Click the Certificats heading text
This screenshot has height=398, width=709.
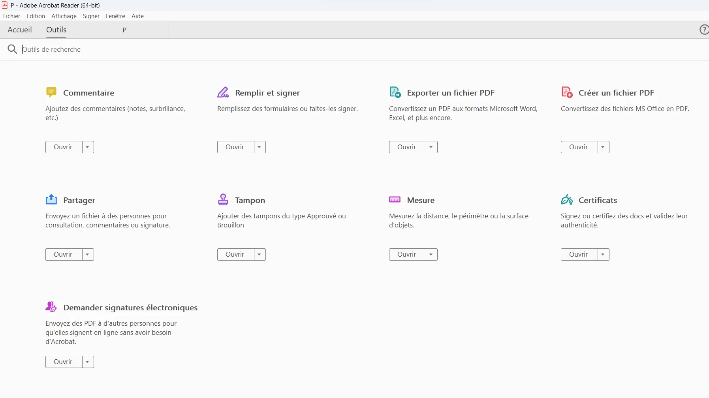pyautogui.click(x=598, y=200)
